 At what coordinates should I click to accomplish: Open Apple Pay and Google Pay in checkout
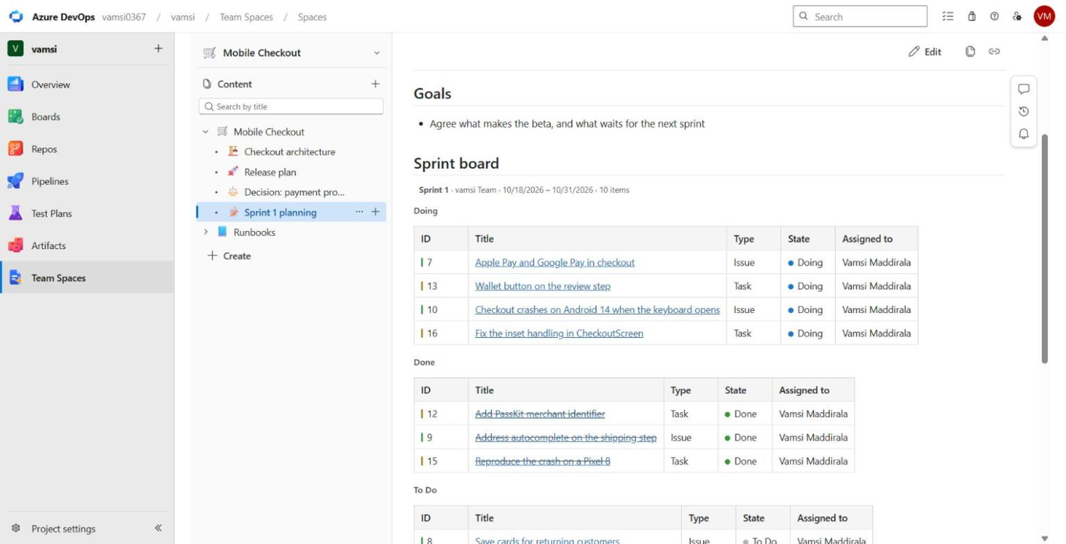point(555,262)
